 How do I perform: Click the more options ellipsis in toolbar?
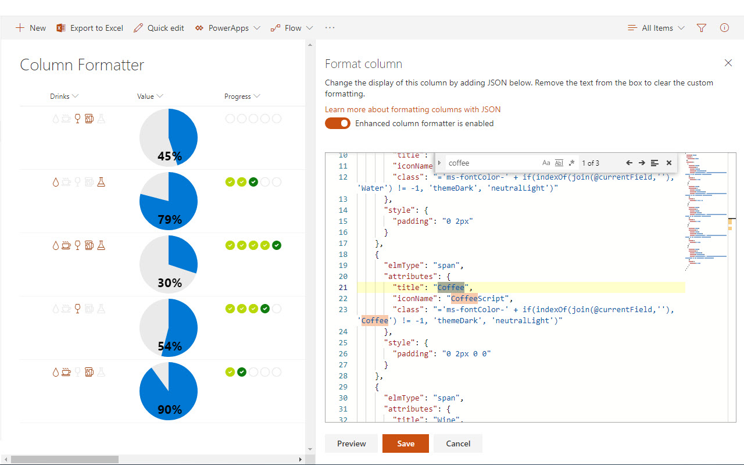point(330,28)
